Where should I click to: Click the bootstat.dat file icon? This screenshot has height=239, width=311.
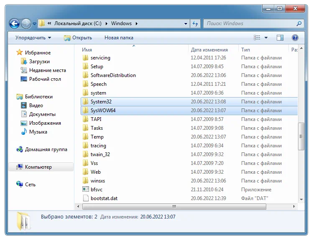(86, 198)
